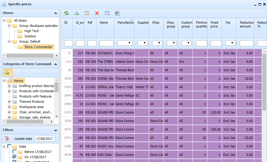Screen dimensions: 267x162
Task: Export grid with the Excel icon
Action: [x=117, y=13]
